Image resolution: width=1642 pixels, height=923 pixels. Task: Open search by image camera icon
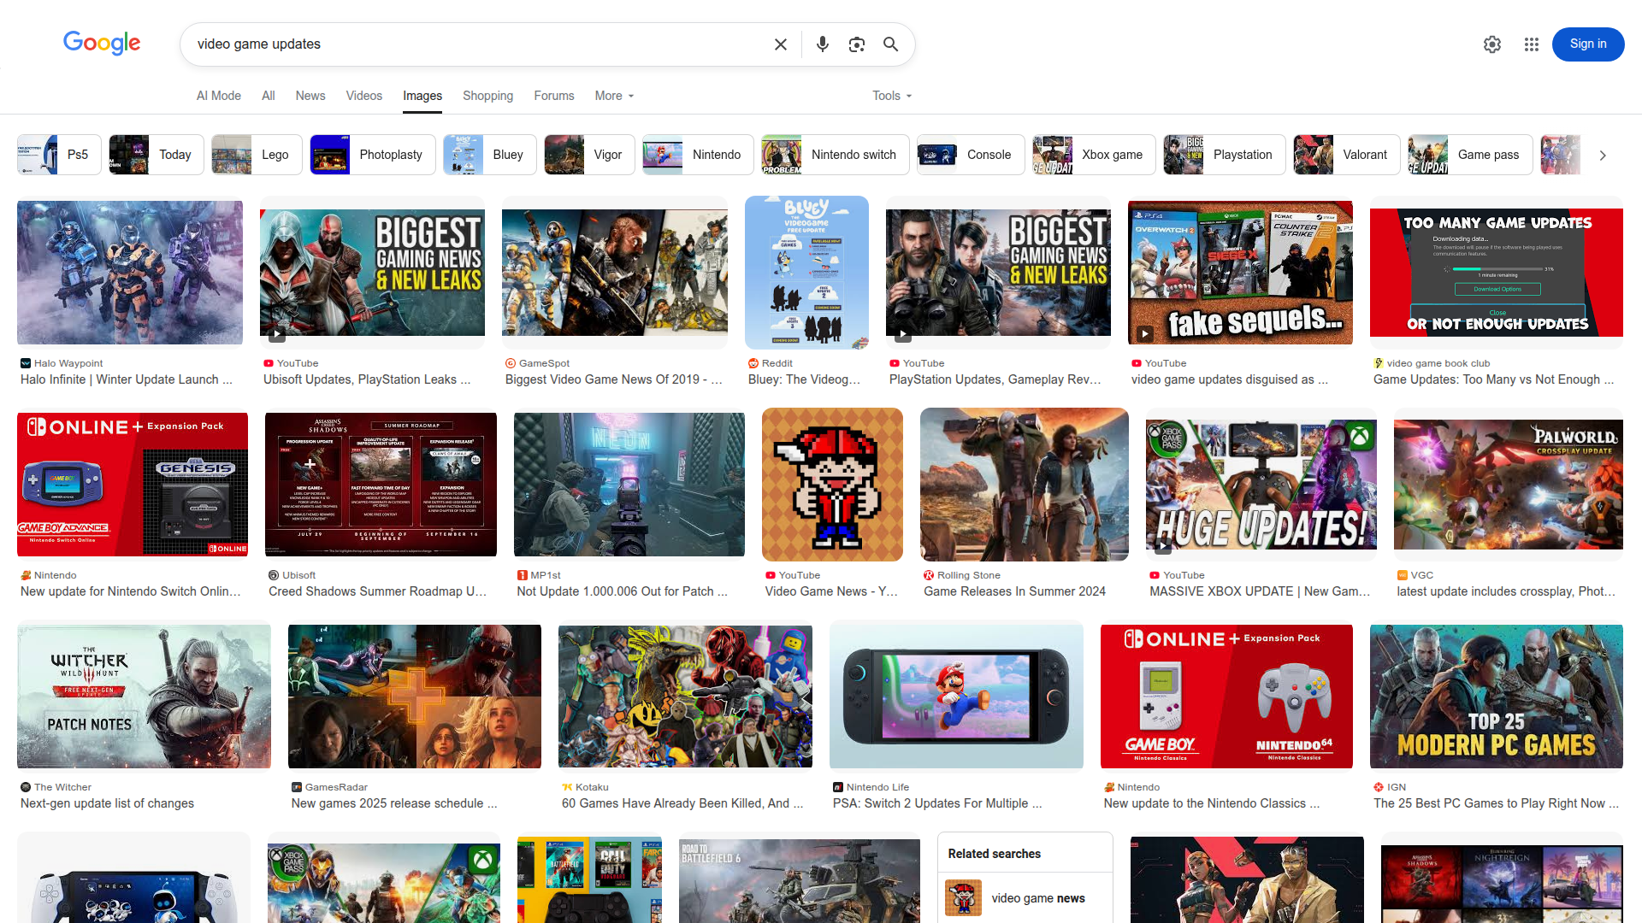coord(856,44)
